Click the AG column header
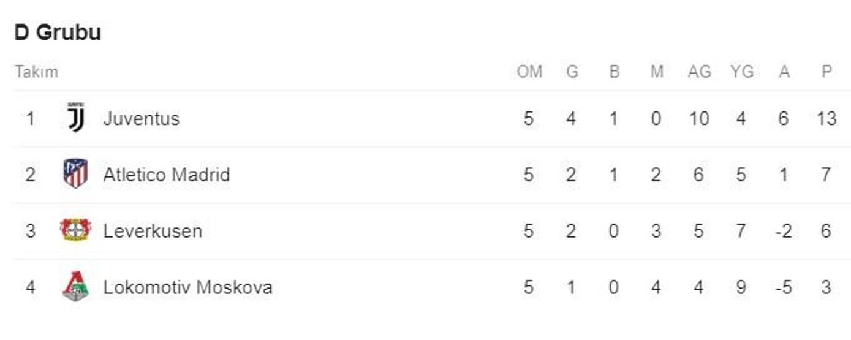Viewport: 851px width, 340px height. [x=699, y=72]
